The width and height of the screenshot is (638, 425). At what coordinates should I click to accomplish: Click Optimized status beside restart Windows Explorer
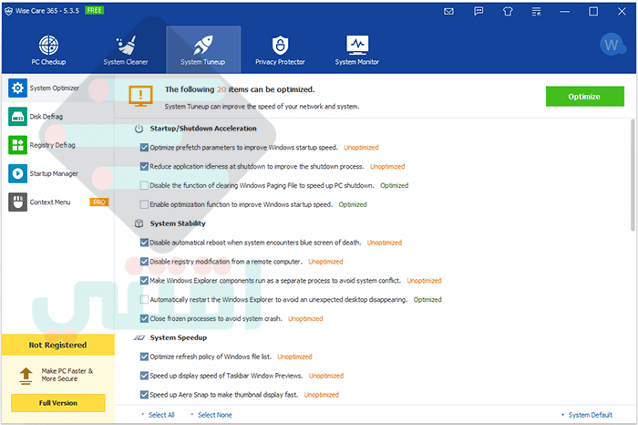pos(427,300)
